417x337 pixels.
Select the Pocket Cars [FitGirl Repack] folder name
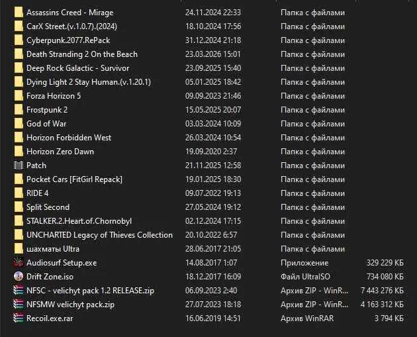(x=74, y=179)
